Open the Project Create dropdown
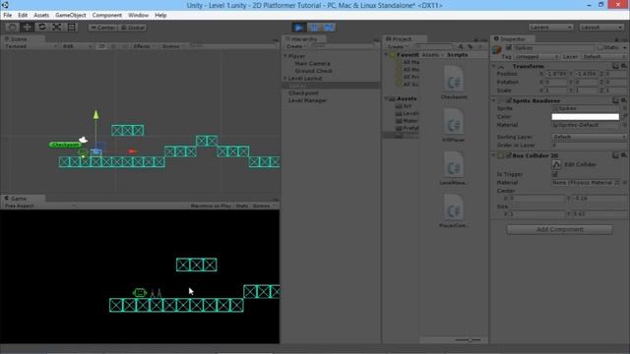Screen dimensions: 630x354 click(397, 46)
